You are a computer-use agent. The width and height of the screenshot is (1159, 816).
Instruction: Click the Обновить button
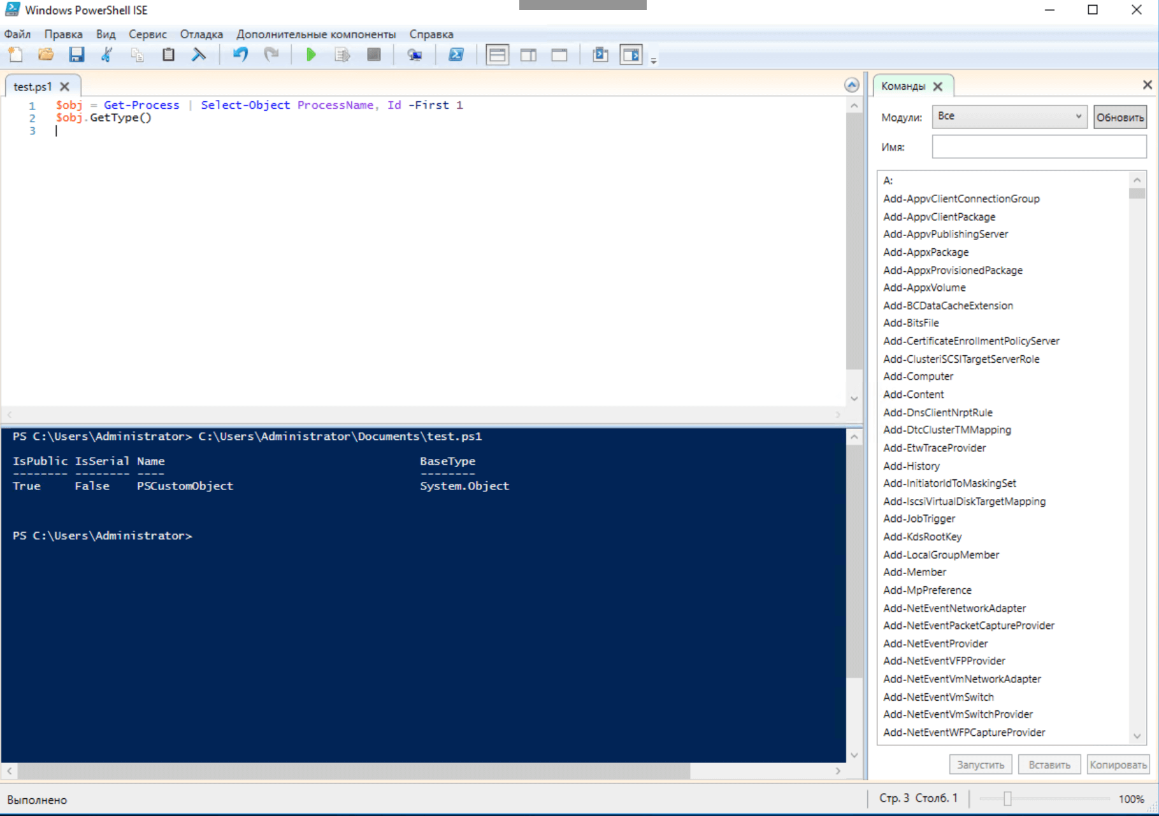click(x=1119, y=116)
